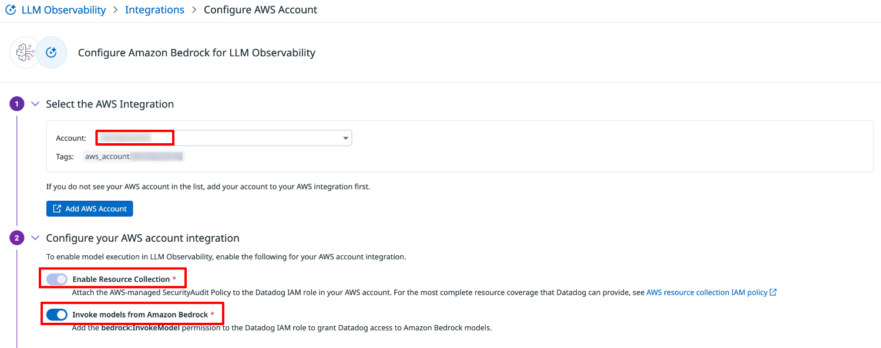Click the step 1 number badge
Image resolution: width=881 pixels, height=348 pixels.
pyautogui.click(x=16, y=104)
